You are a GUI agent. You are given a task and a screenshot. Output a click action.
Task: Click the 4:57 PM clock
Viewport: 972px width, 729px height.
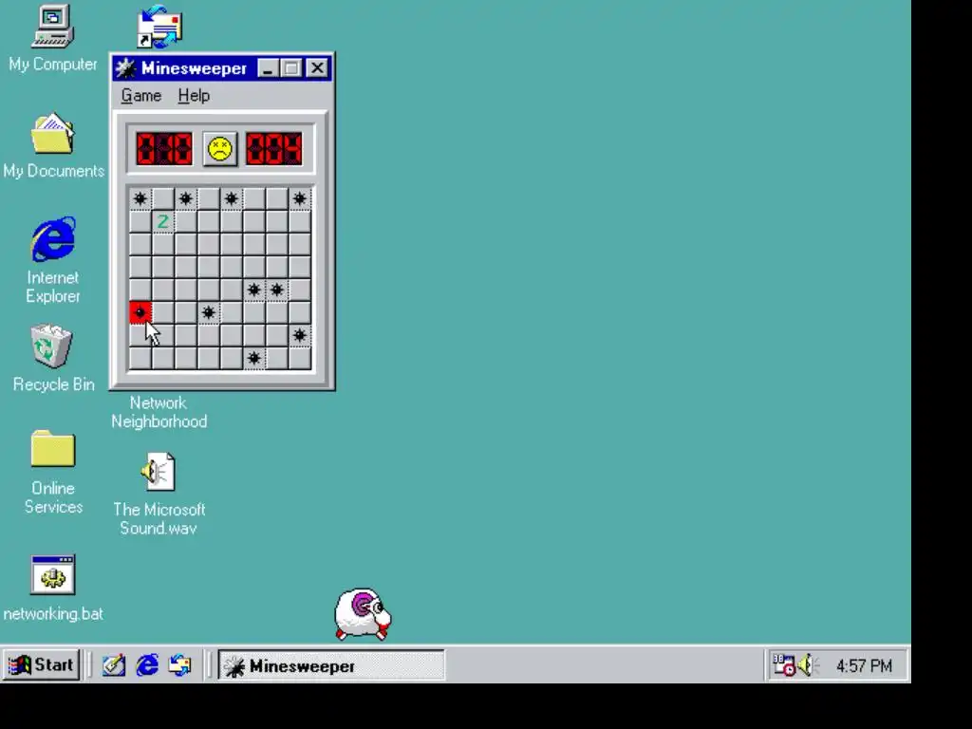864,665
